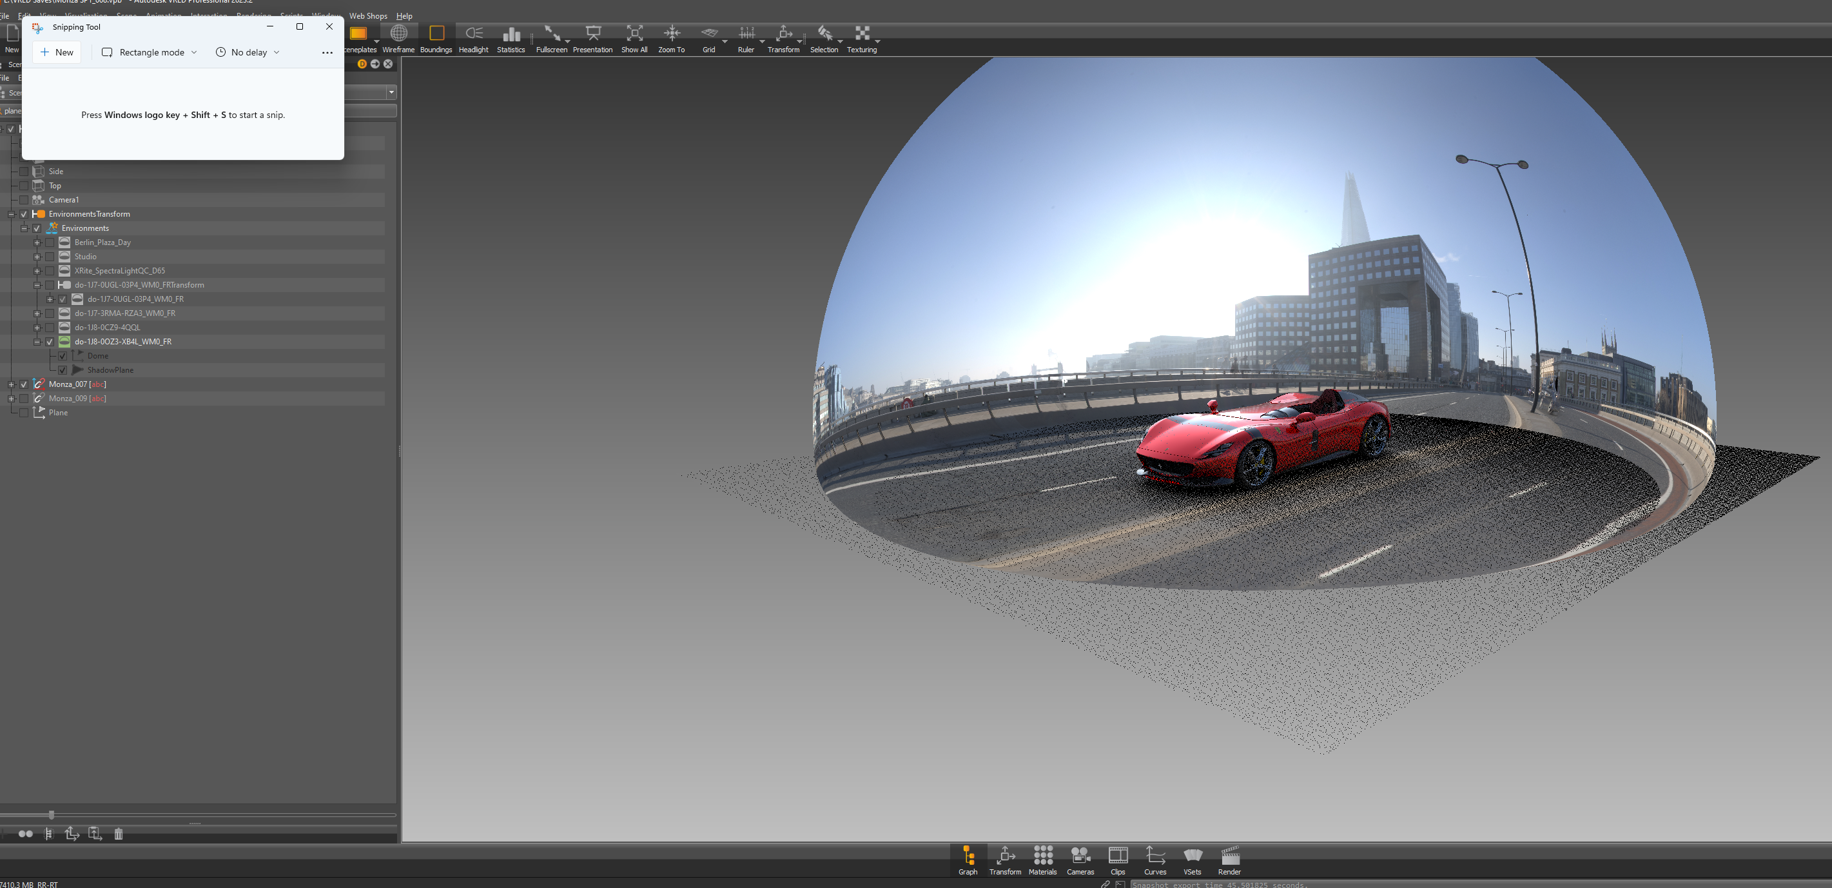Screen dimensions: 1832x888
Task: Open the Web Shops menu
Action: [368, 15]
